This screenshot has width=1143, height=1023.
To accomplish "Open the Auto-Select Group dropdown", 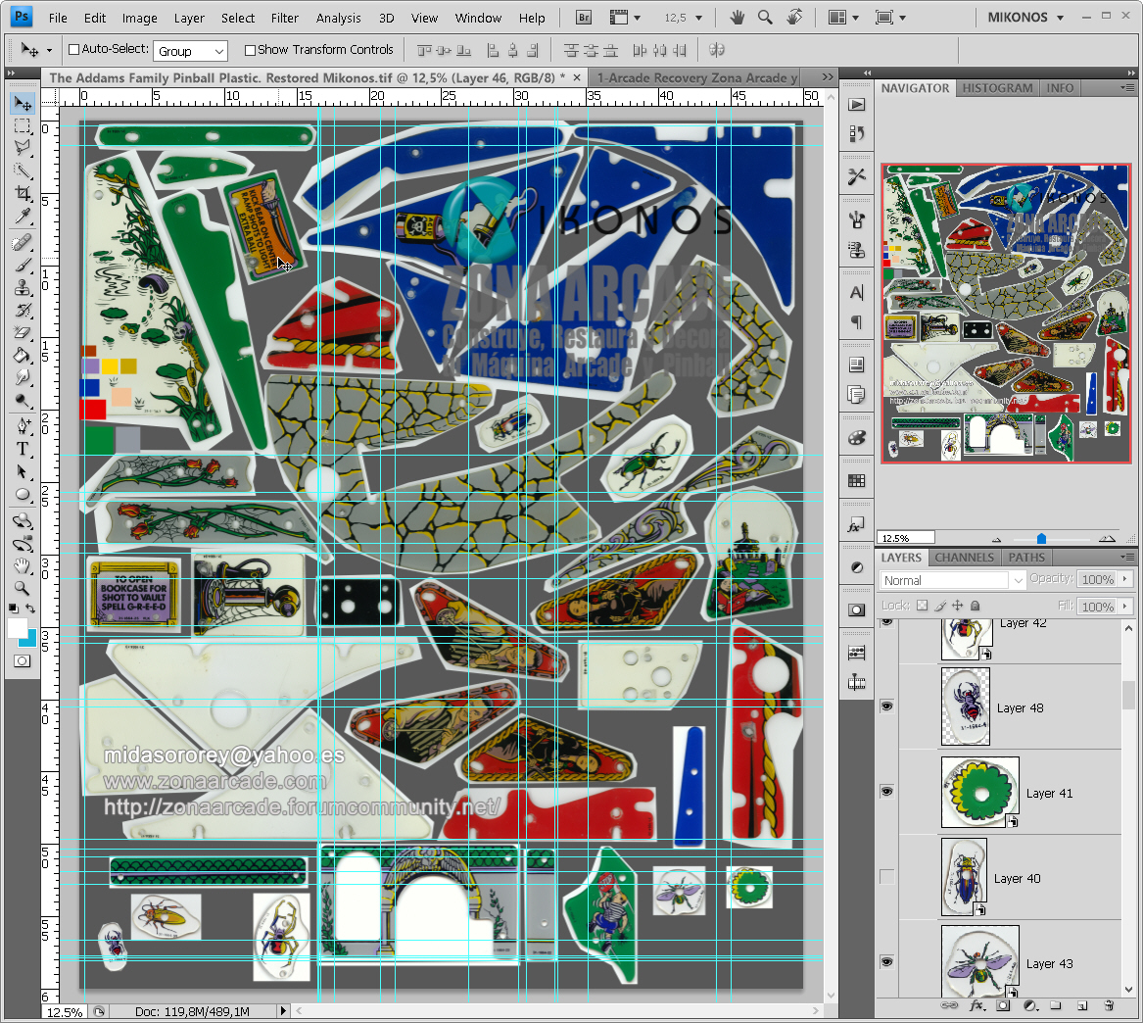I will point(192,51).
